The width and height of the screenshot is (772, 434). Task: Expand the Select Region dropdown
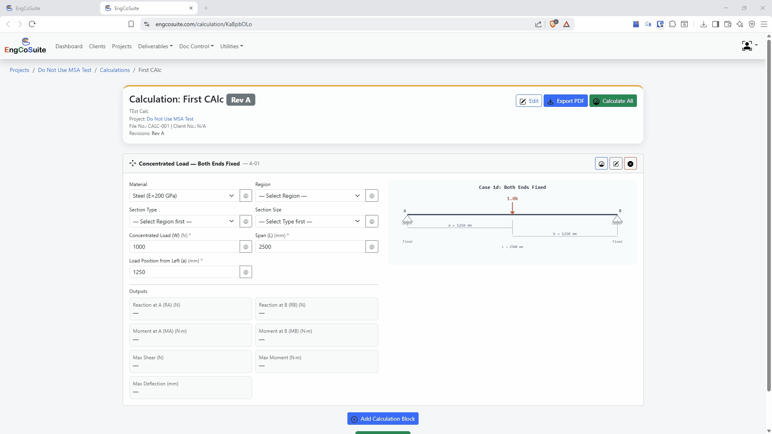(x=310, y=196)
